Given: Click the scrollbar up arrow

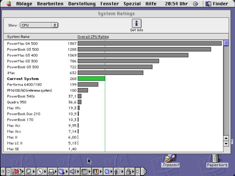Looking at the screenshot, I should [x=226, y=138].
